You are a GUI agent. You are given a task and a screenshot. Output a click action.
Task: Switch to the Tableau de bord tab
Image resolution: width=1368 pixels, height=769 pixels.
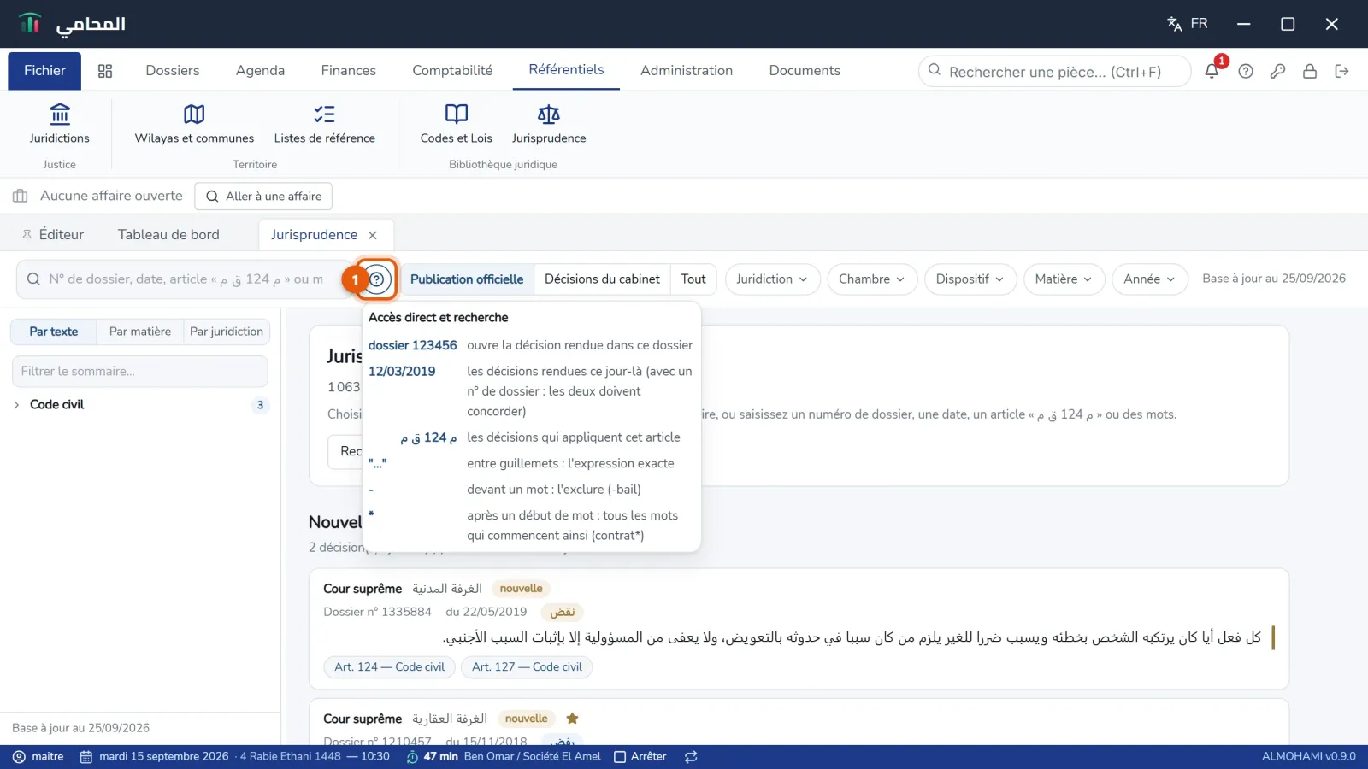tap(168, 235)
